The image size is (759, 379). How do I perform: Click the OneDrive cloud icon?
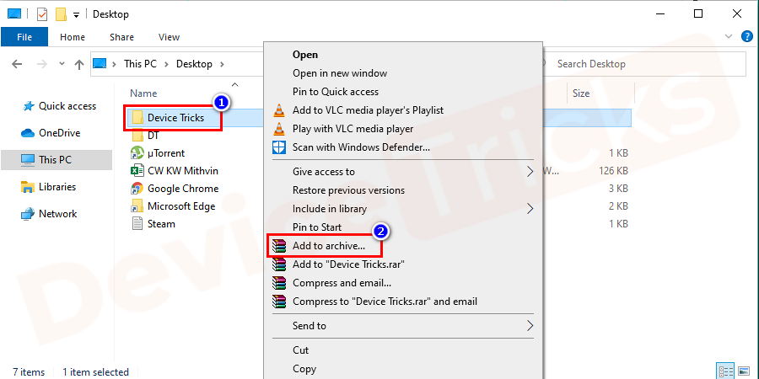coord(28,133)
